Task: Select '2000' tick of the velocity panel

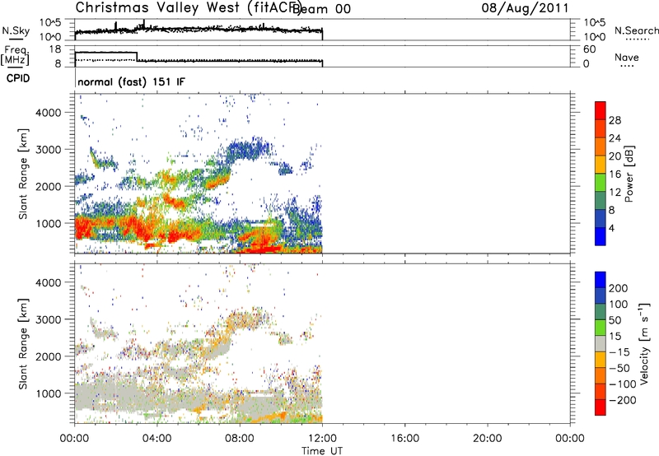Action: (49, 356)
